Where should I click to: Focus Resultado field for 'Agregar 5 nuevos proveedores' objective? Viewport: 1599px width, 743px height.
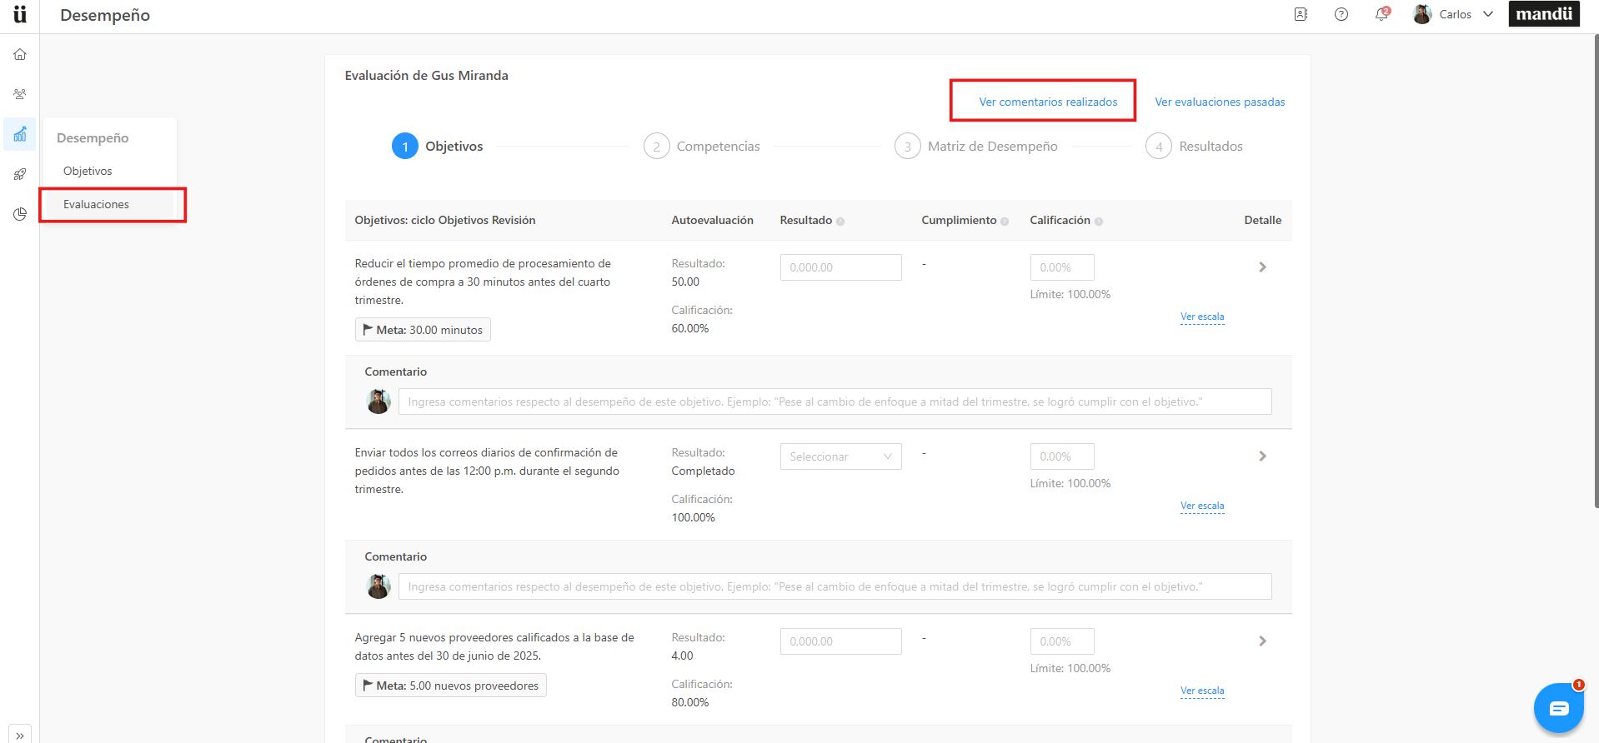coord(840,641)
